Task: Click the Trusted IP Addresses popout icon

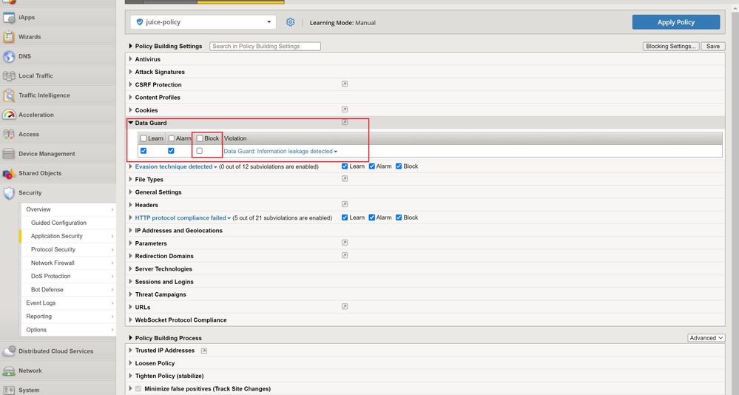Action: click(204, 351)
